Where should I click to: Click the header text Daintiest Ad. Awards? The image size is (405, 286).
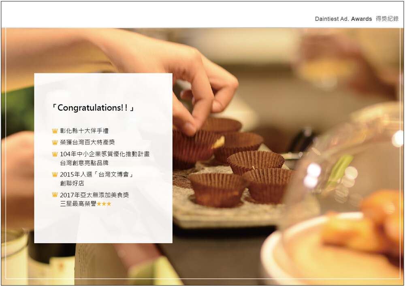click(x=343, y=19)
